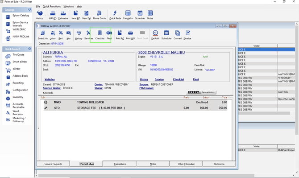This screenshot has width=299, height=178.
Task: Click the Status link
Action: (99, 88)
